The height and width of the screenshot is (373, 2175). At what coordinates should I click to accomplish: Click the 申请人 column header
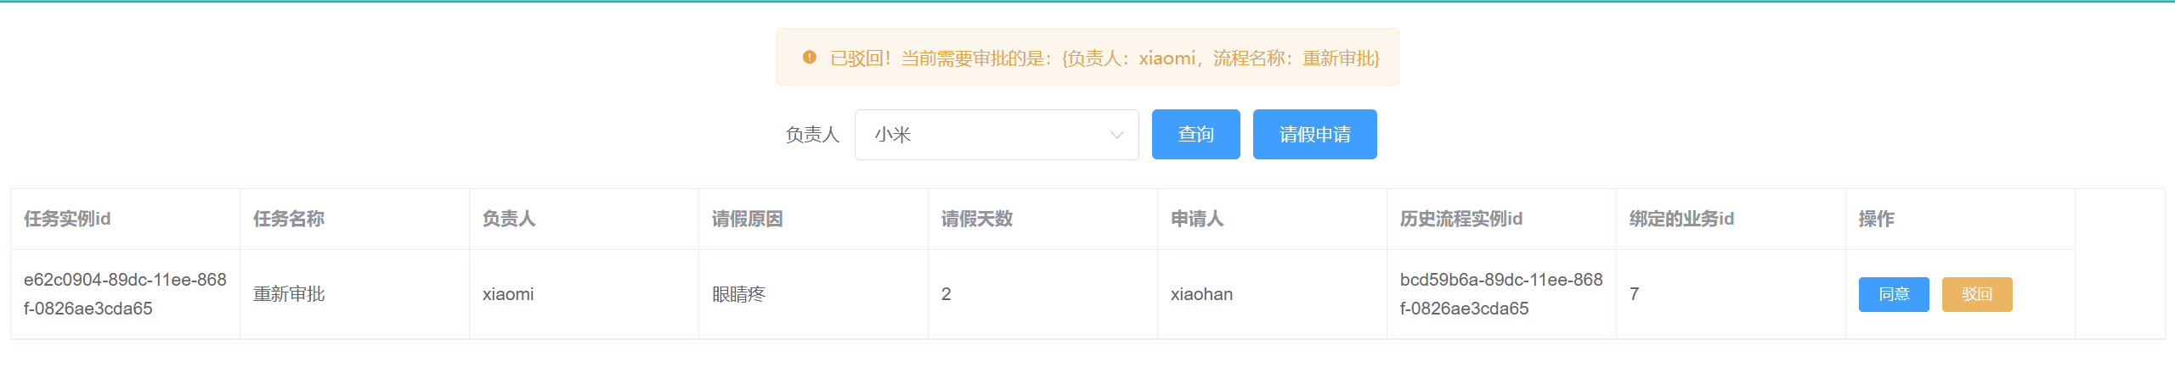pos(1197,219)
